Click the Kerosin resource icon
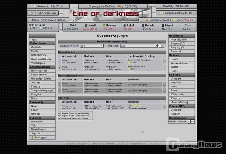 click(143, 26)
